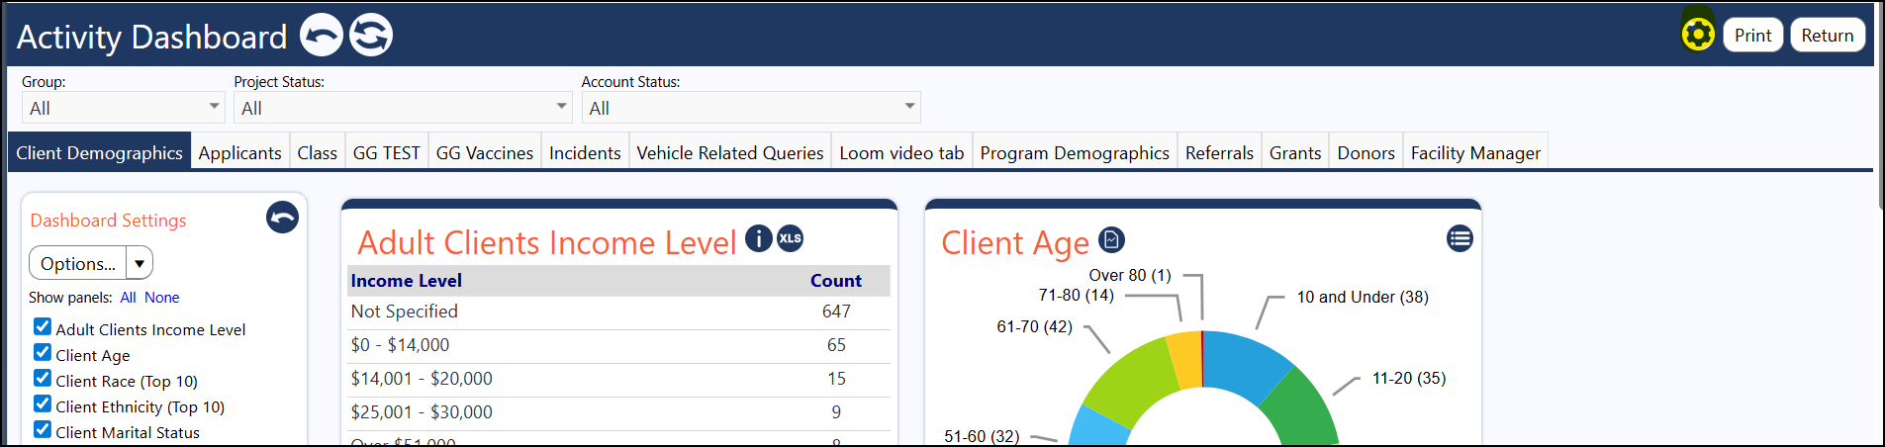The height and width of the screenshot is (447, 1885).
Task: Click the count value 647
Action: [836, 312]
